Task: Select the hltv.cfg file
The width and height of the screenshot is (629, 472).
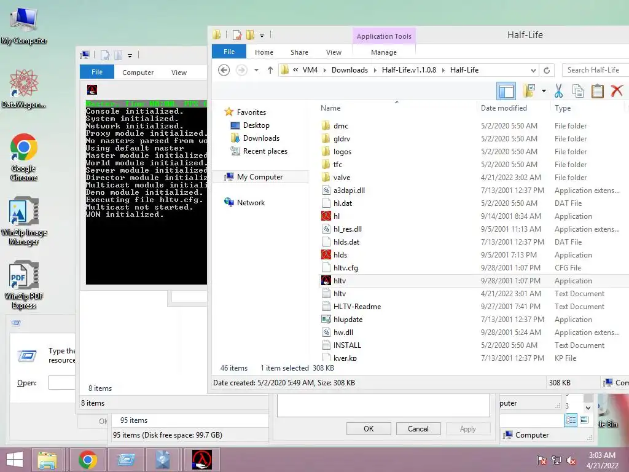Action: [345, 268]
